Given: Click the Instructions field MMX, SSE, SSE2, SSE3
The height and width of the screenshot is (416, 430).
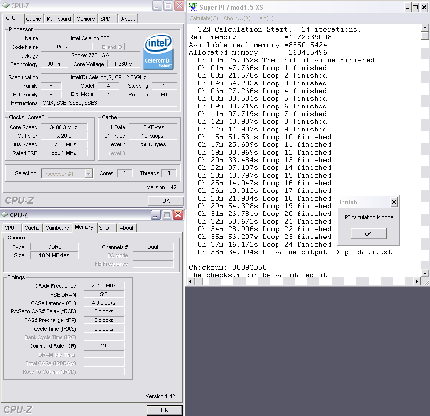Looking at the screenshot, I should 109,103.
